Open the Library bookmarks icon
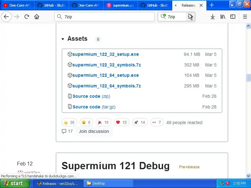251x188 pixels. [223, 17]
